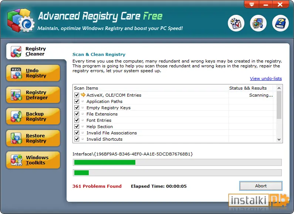Screen dimensions: 294x214
Task: Click the Undo Registry REG icon
Action: (x=16, y=73)
